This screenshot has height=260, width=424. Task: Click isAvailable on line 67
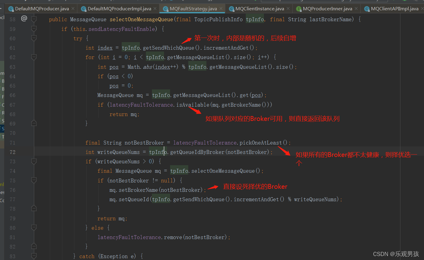pos(193,105)
